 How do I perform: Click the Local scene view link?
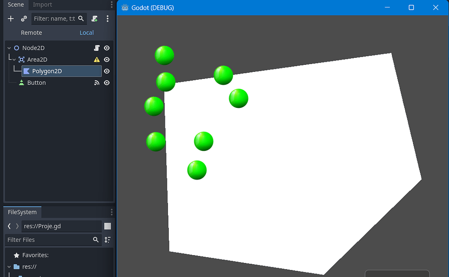point(86,32)
